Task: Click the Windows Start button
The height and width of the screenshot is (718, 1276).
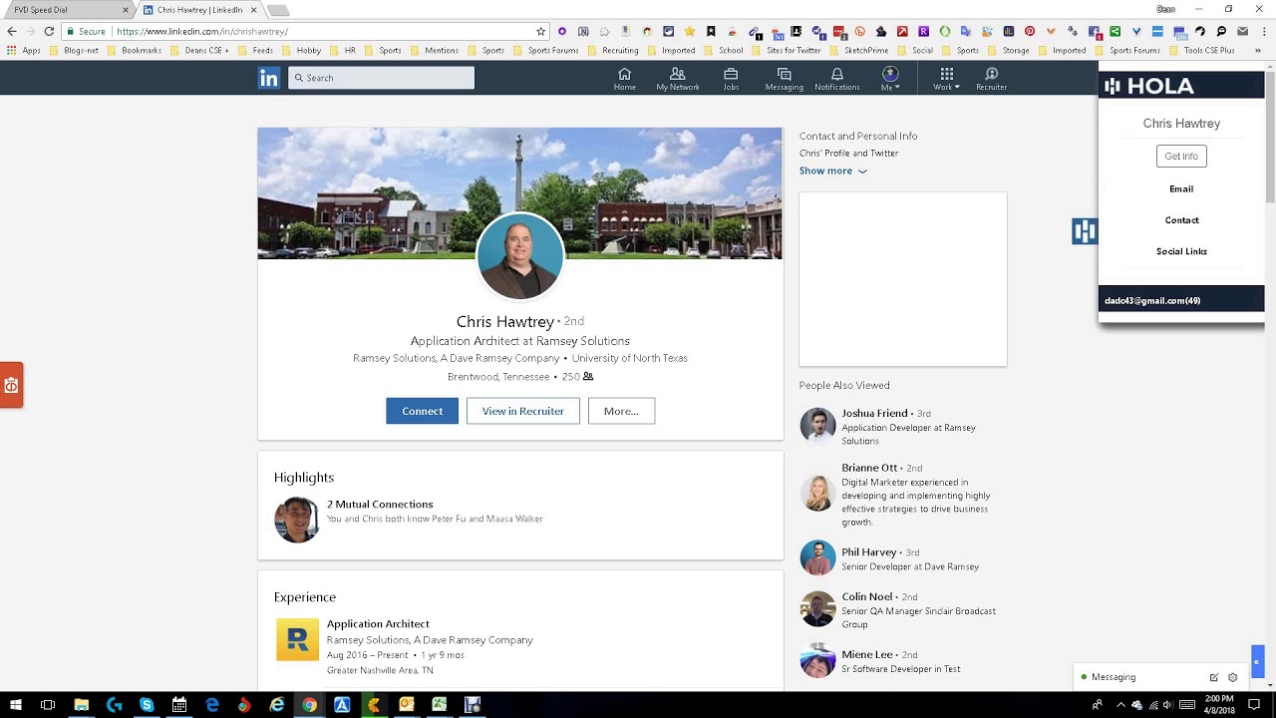Action: pyautogui.click(x=16, y=705)
